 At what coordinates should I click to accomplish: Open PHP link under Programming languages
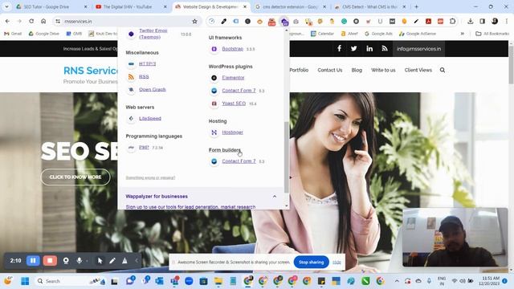tap(144, 148)
